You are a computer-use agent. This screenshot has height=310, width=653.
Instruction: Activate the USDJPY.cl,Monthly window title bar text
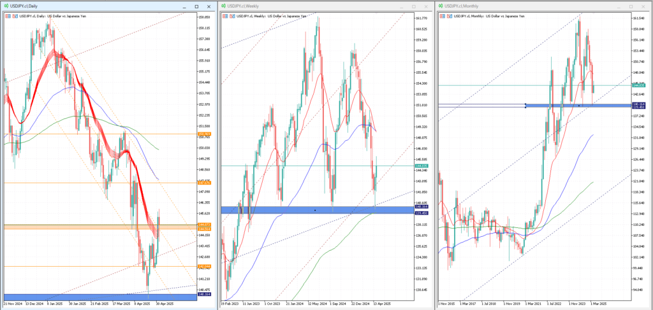point(462,6)
